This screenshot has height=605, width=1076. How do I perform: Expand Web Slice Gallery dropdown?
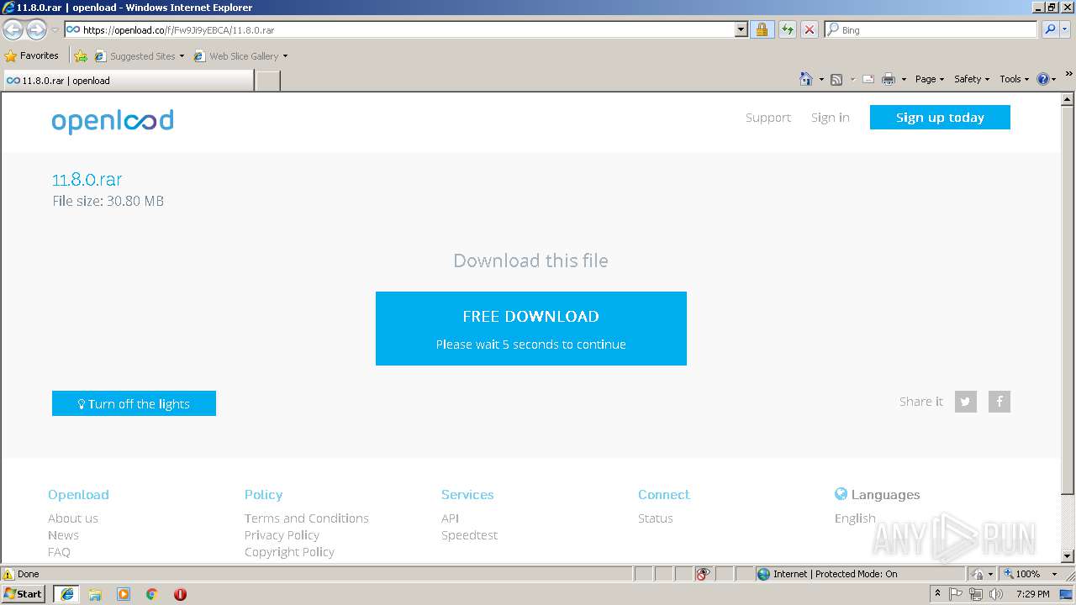(x=285, y=56)
